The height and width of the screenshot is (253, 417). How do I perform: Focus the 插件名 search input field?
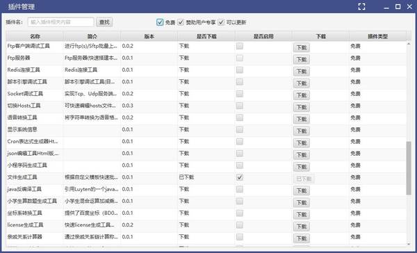[x=61, y=22]
